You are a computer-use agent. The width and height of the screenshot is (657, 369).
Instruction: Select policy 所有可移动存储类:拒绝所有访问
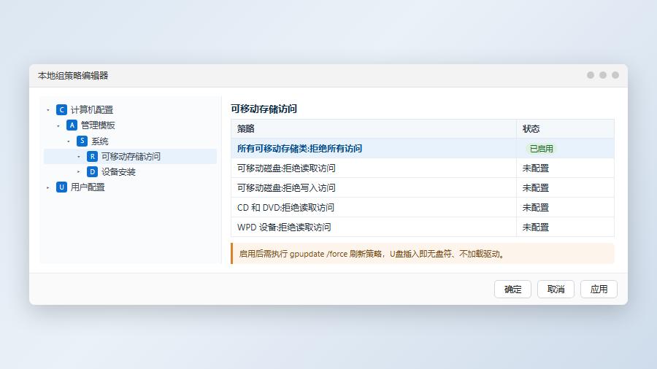coord(299,149)
